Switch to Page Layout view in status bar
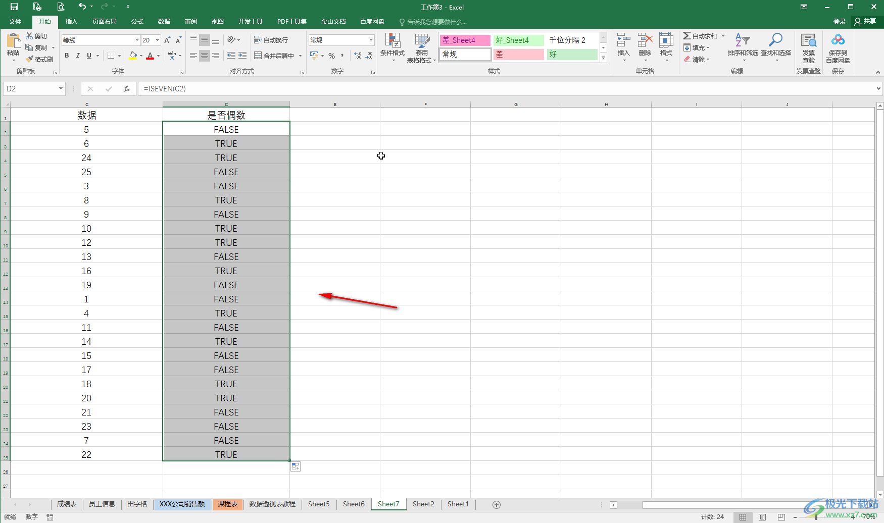The image size is (884, 523). point(762,517)
